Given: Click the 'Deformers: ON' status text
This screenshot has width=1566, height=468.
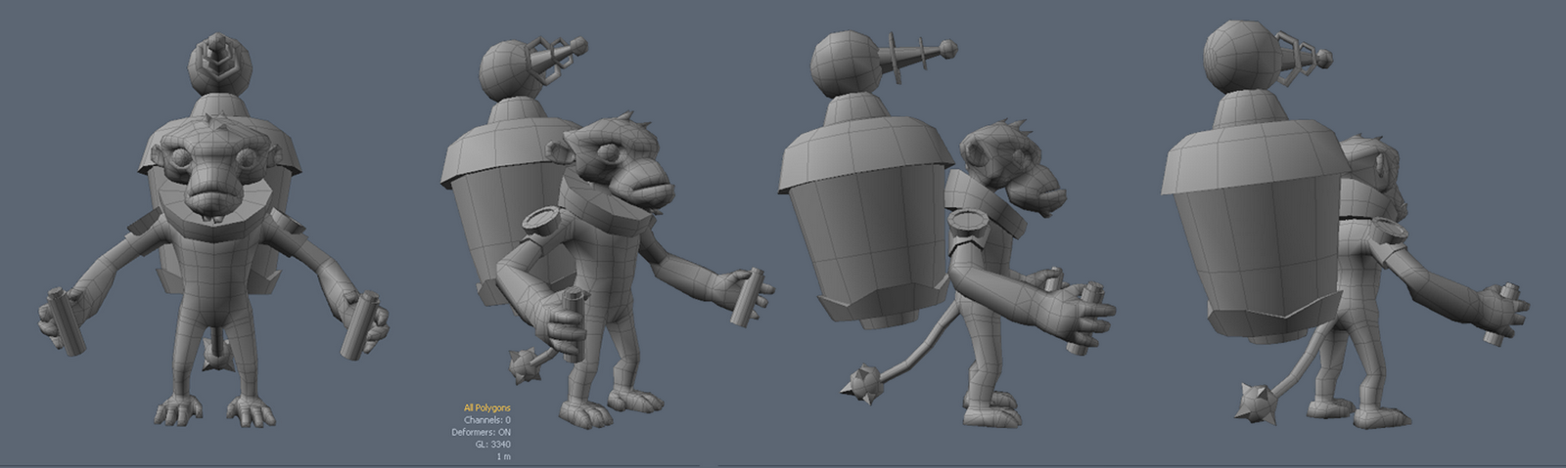Looking at the screenshot, I should tap(481, 432).
